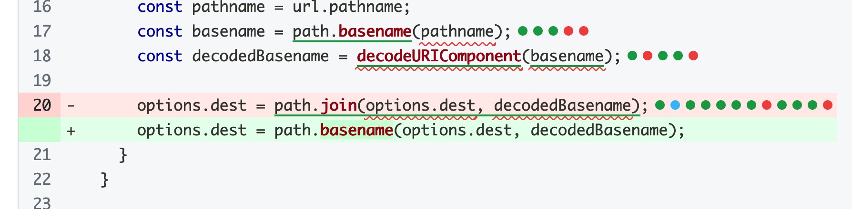
Task: Click the first green dot on line 20
Action: (x=660, y=105)
